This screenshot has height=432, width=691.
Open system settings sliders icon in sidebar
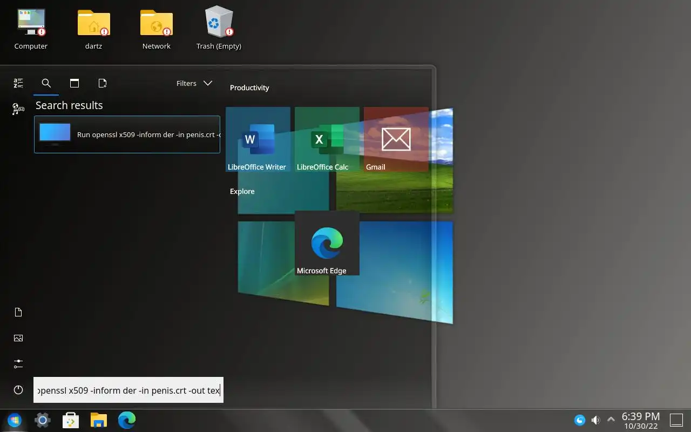(x=18, y=364)
